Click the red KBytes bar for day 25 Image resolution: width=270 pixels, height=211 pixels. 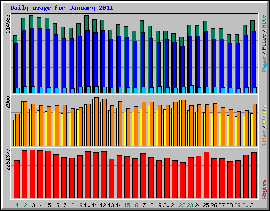pyautogui.click(x=206, y=175)
